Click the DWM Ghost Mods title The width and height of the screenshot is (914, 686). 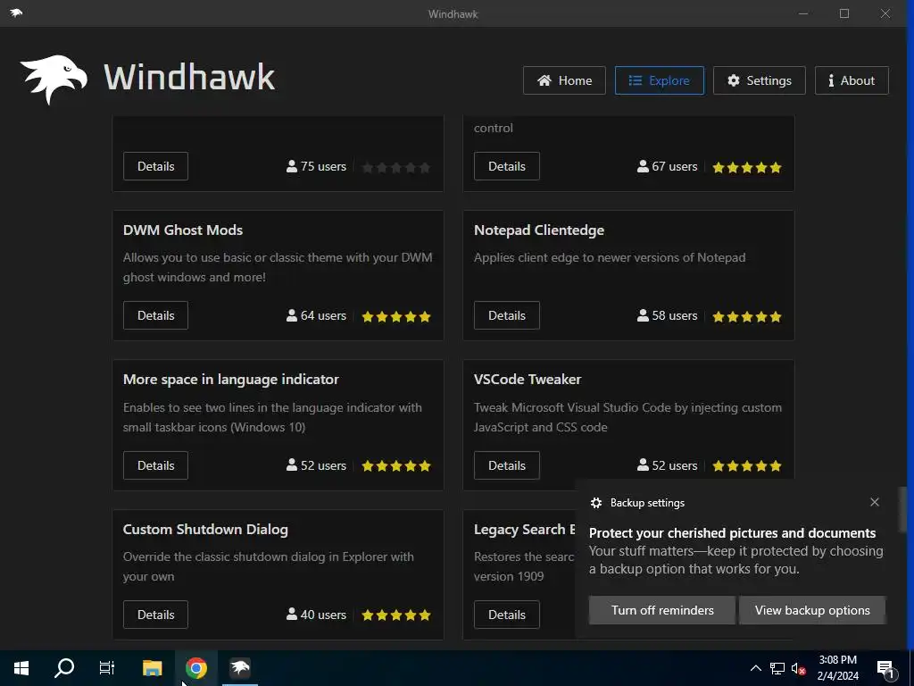[183, 230]
